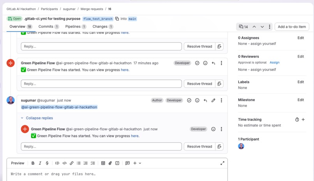This screenshot has width=314, height=181.
Task: Add a bullet list in comment editor
Action: (x=79, y=163)
